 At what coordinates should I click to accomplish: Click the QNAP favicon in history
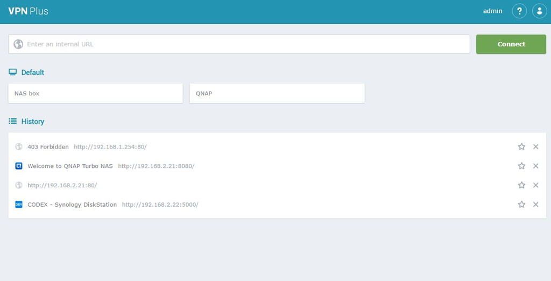click(x=19, y=166)
